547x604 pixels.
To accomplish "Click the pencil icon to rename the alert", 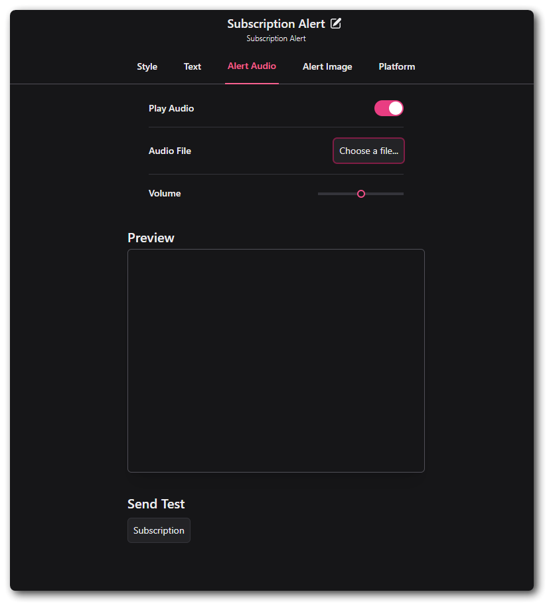I will click(x=336, y=23).
